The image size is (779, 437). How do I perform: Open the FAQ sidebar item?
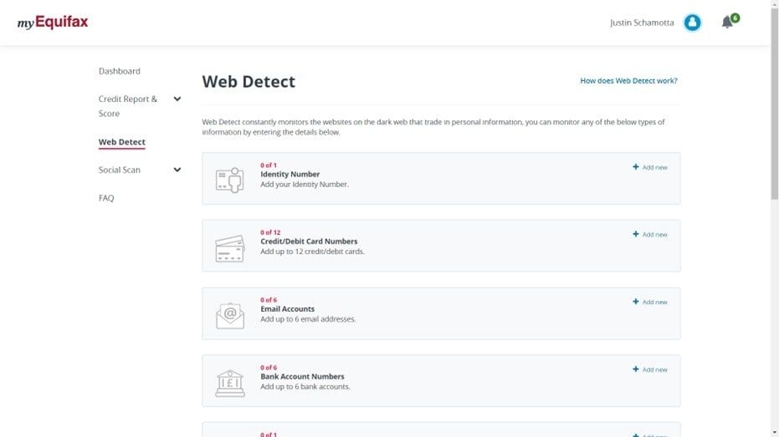[106, 198]
